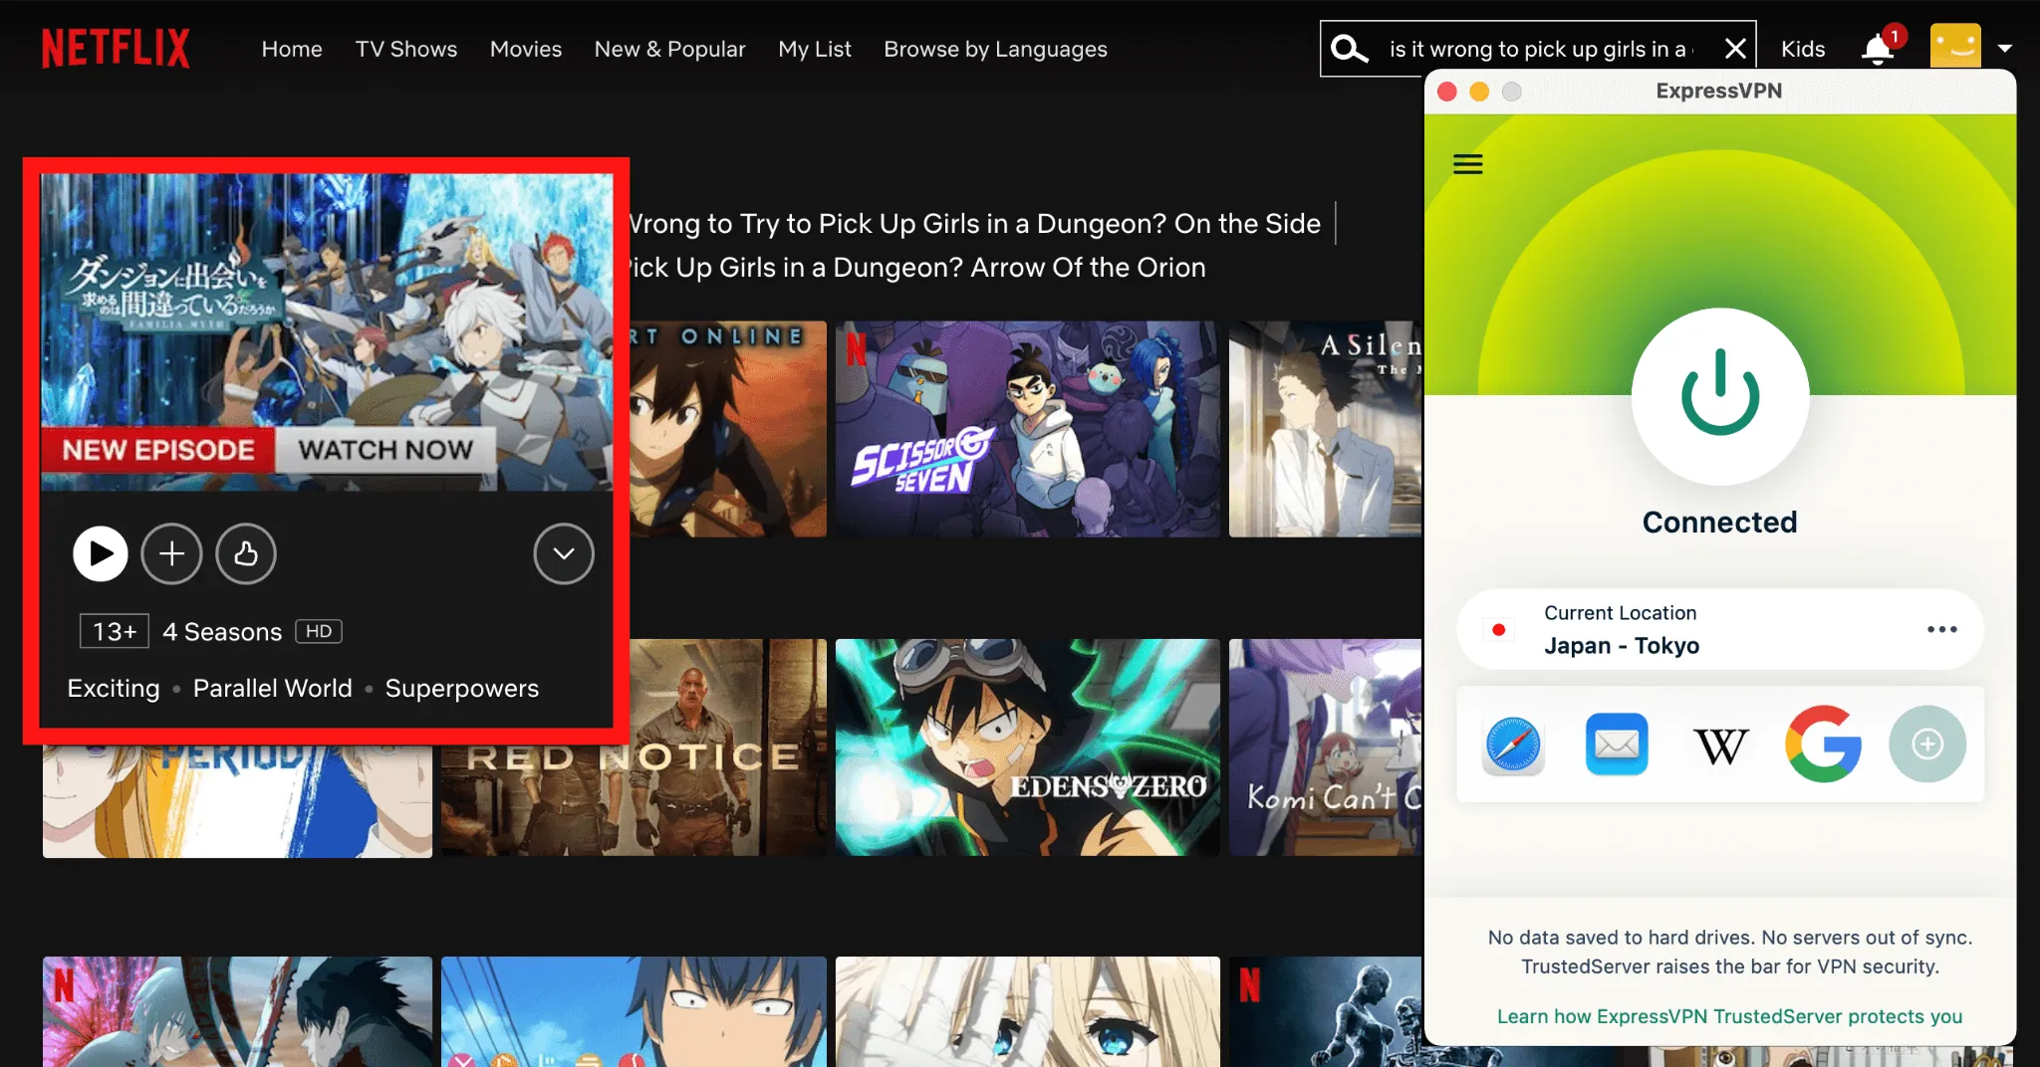
Task: Open the Scissor Seven thumbnail
Action: 1027,429
